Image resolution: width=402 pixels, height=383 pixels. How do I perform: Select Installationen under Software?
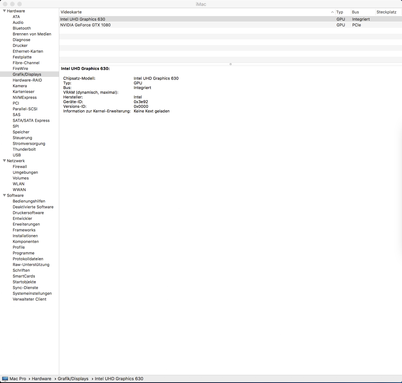25,236
